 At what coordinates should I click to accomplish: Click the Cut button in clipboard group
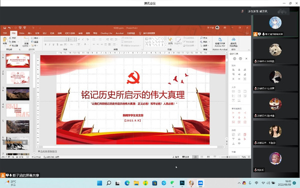tap(12, 38)
